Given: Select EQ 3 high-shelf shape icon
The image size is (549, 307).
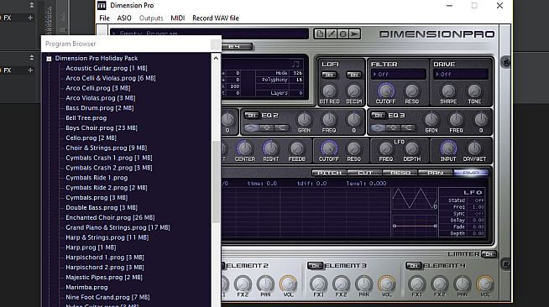Looking at the screenshot, I should coord(408,128).
